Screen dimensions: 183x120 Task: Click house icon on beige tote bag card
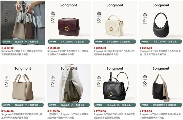(x=6, y=78)
